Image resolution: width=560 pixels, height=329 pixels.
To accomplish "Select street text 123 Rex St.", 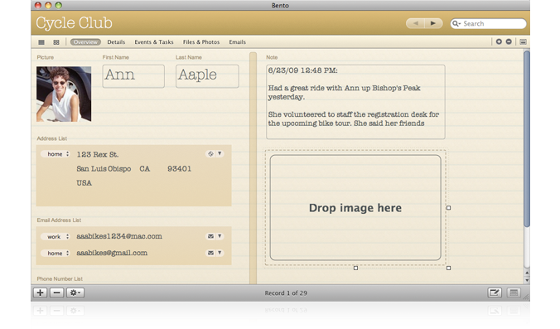I will coord(98,155).
